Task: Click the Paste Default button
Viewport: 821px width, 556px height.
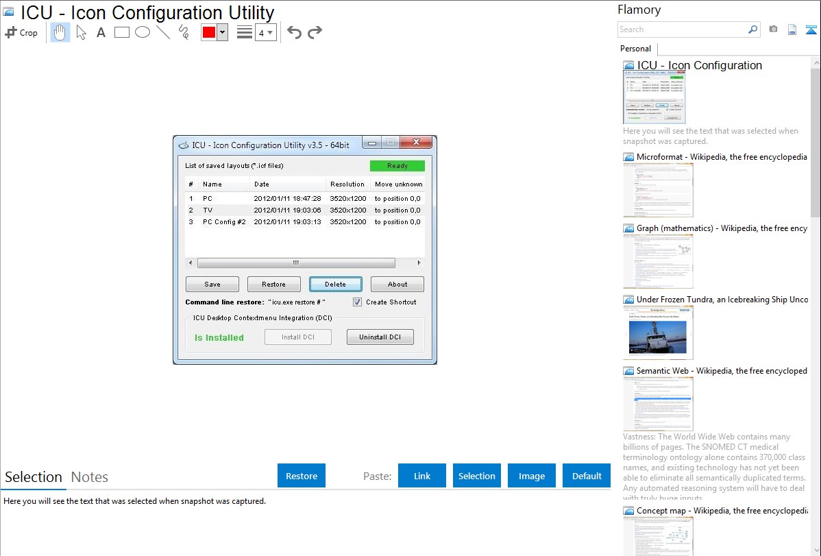Action: point(587,475)
